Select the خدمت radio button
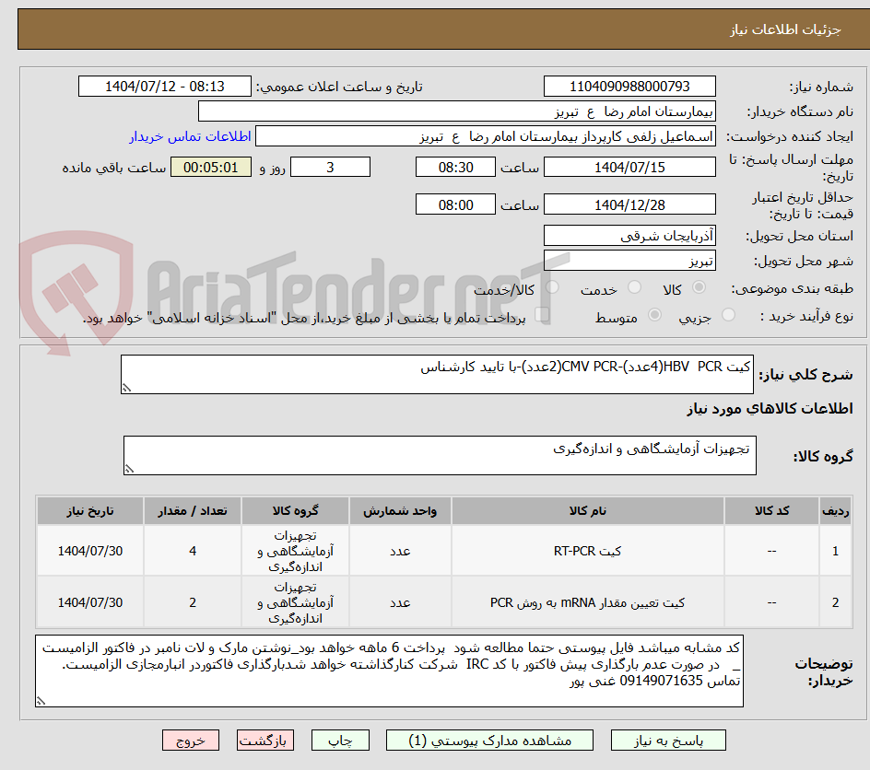 [x=633, y=287]
